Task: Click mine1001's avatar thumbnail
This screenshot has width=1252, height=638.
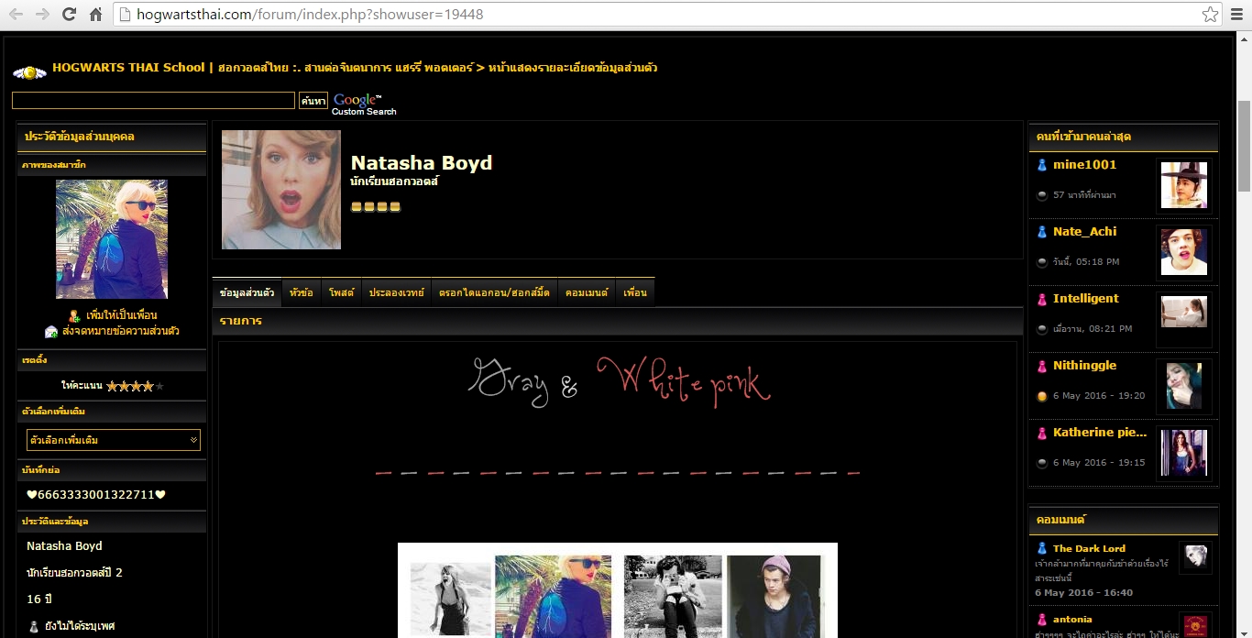Action: click(1184, 185)
